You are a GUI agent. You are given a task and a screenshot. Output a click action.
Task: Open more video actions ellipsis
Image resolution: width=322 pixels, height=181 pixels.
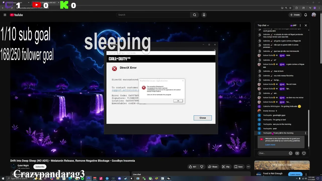(248, 167)
